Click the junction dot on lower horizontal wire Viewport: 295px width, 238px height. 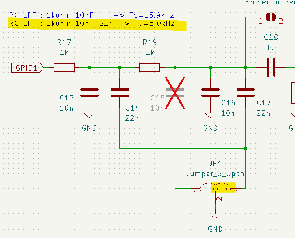pos(245,148)
